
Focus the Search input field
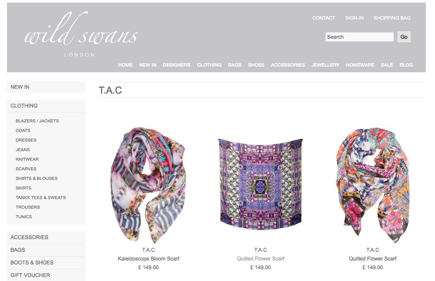pyautogui.click(x=359, y=37)
